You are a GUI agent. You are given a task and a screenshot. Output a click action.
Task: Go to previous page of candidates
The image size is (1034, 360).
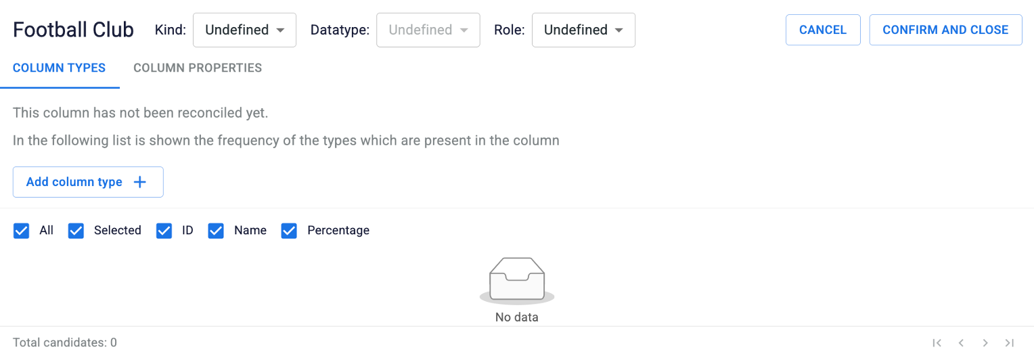(961, 343)
